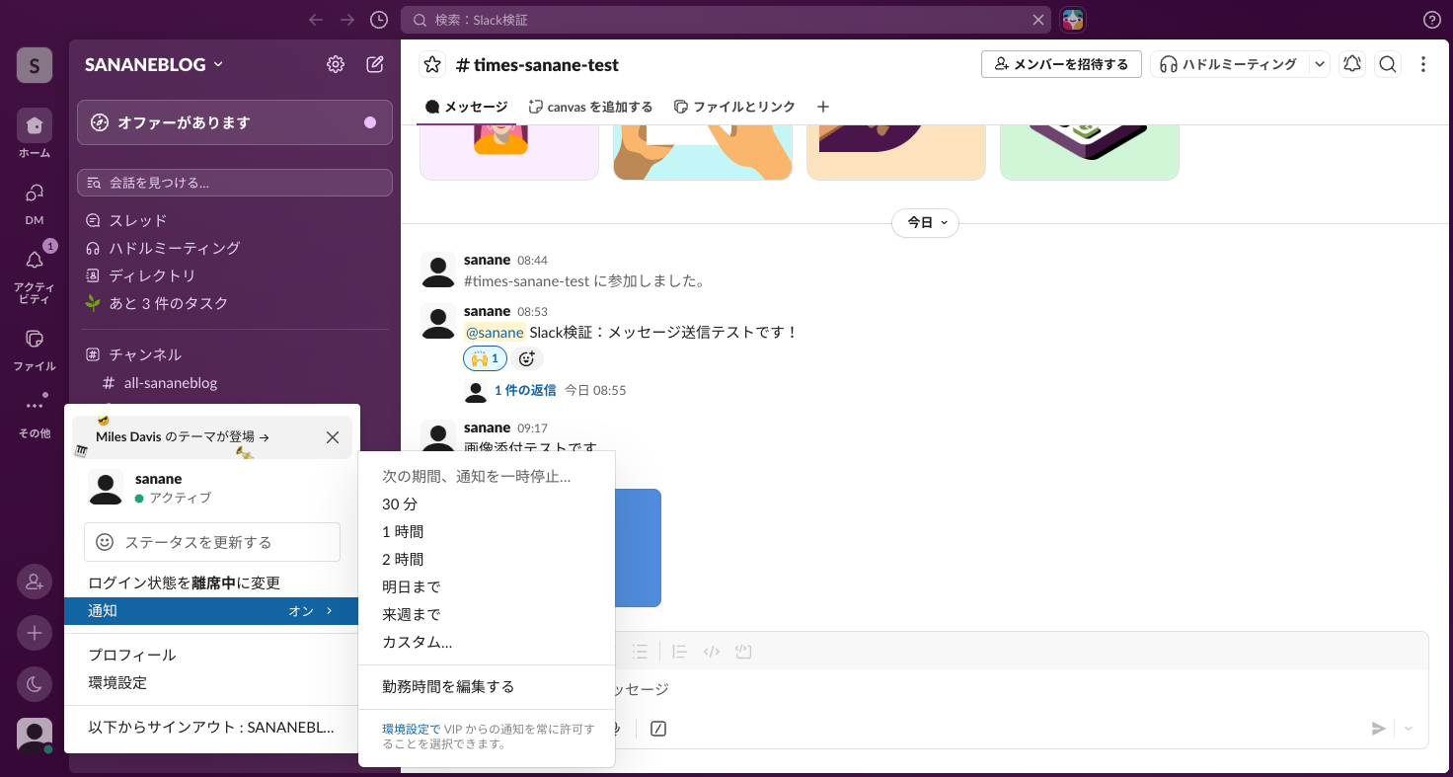Image resolution: width=1453 pixels, height=777 pixels.
Task: Go forward with the history forward arrow
Action: [347, 20]
